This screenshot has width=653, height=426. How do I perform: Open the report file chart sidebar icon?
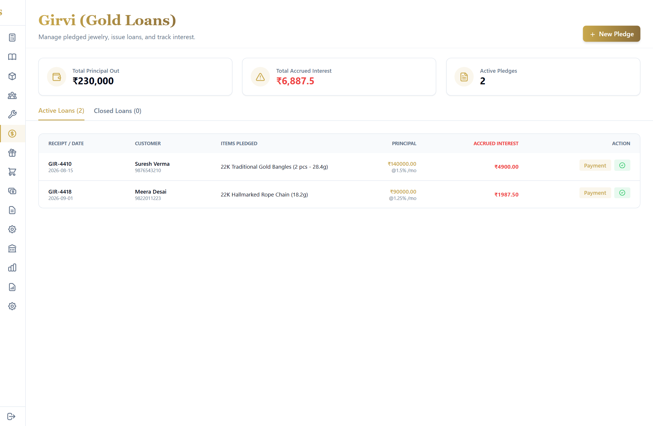(12, 287)
